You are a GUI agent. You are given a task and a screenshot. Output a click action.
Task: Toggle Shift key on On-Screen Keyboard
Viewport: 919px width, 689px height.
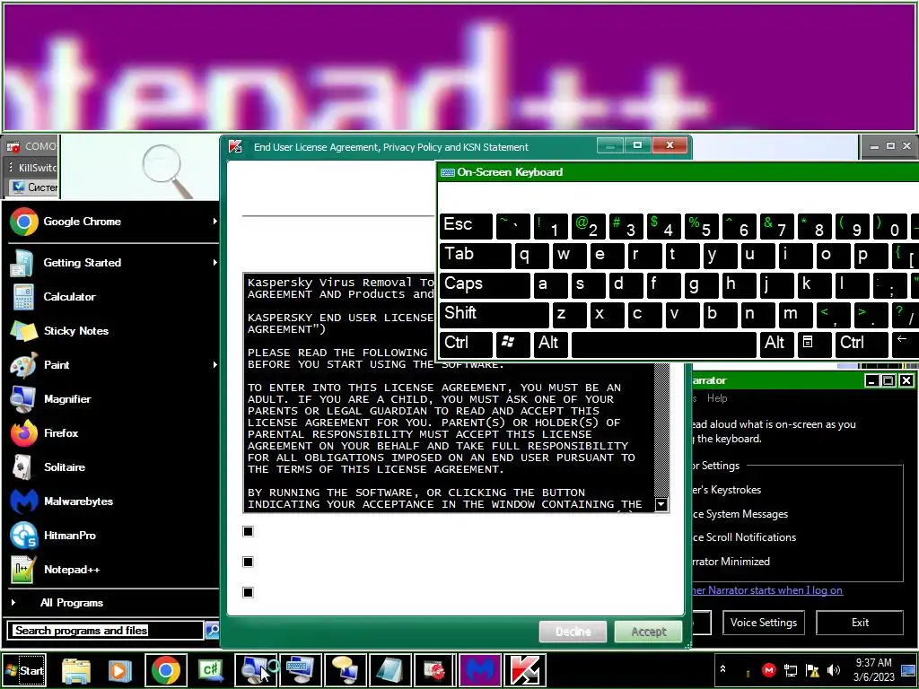(495, 314)
